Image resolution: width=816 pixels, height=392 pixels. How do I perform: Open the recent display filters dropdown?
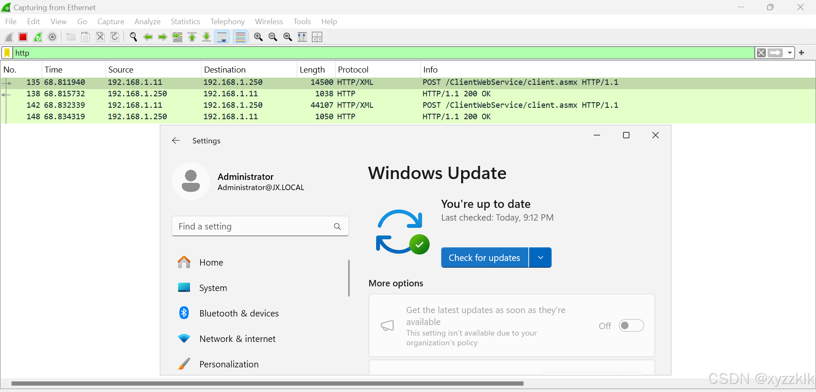(x=790, y=53)
